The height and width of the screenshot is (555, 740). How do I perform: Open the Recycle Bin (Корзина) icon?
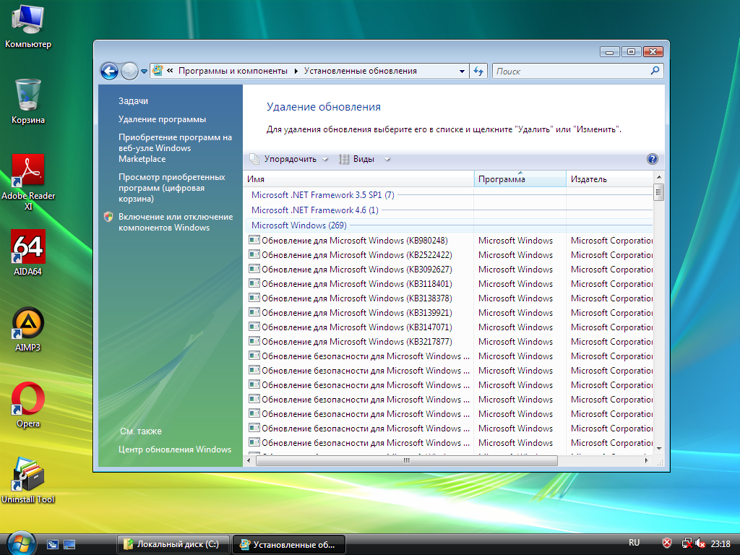coord(28,95)
